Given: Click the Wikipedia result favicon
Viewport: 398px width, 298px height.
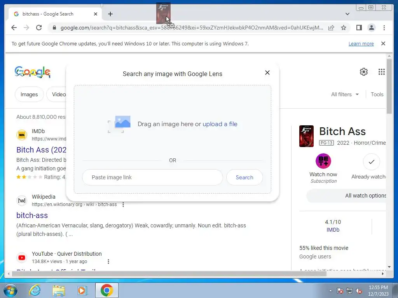Looking at the screenshot, I should pos(22,201).
